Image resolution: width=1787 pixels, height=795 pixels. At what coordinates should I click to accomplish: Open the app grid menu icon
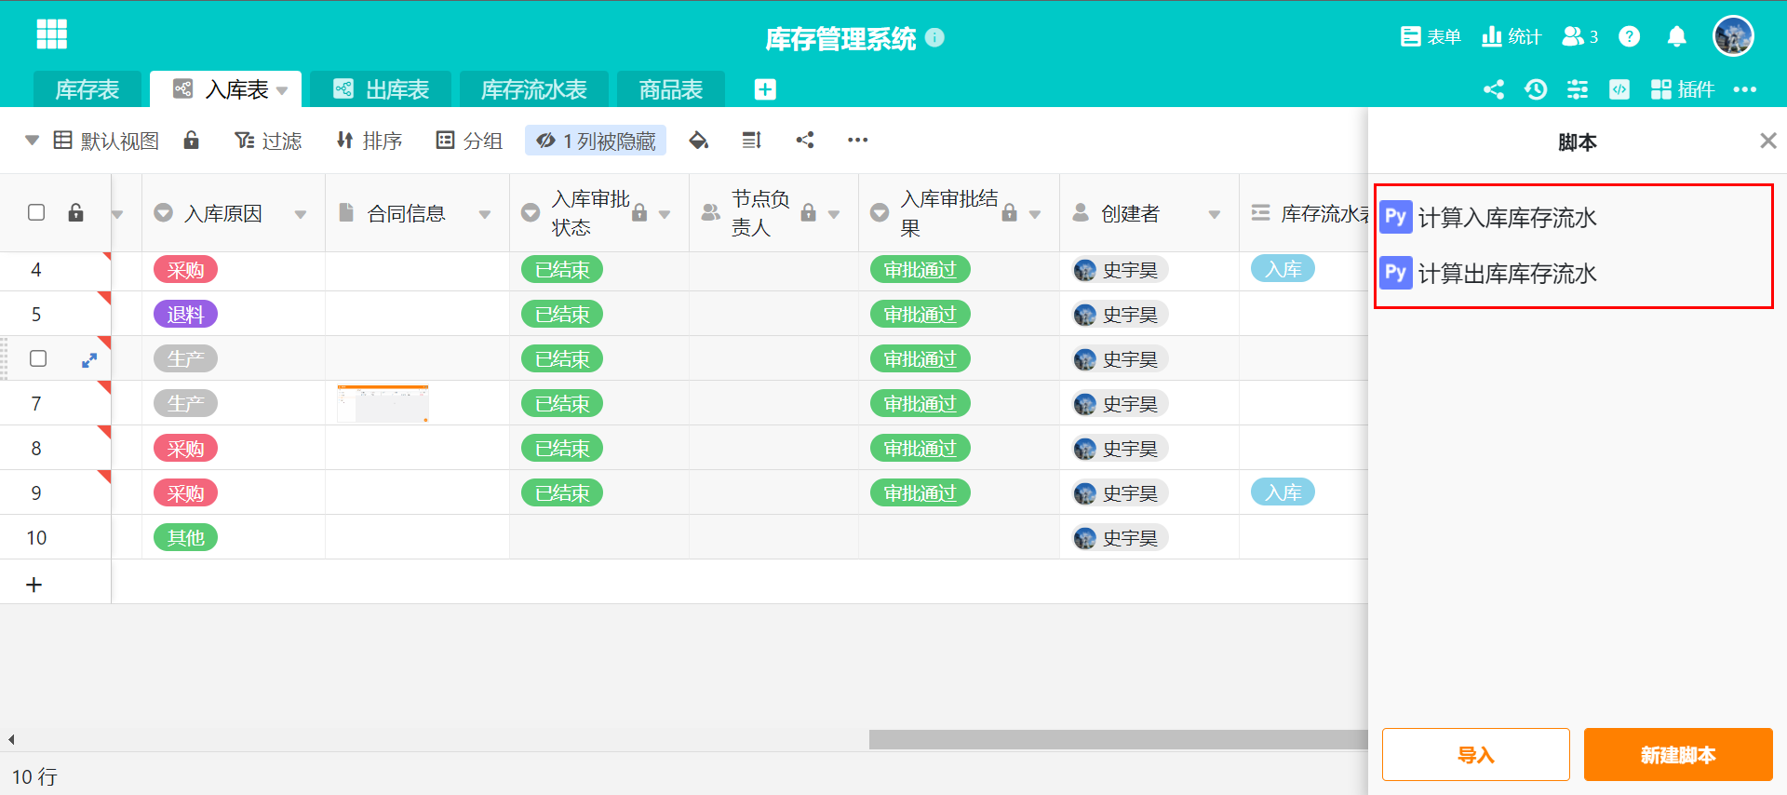(x=51, y=34)
